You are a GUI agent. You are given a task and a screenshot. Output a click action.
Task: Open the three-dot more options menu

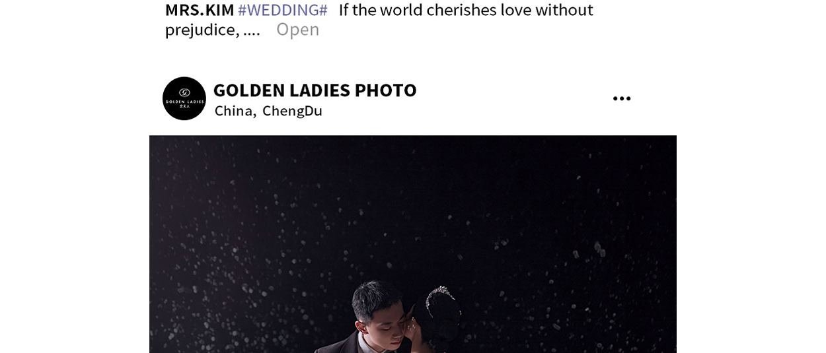(621, 98)
